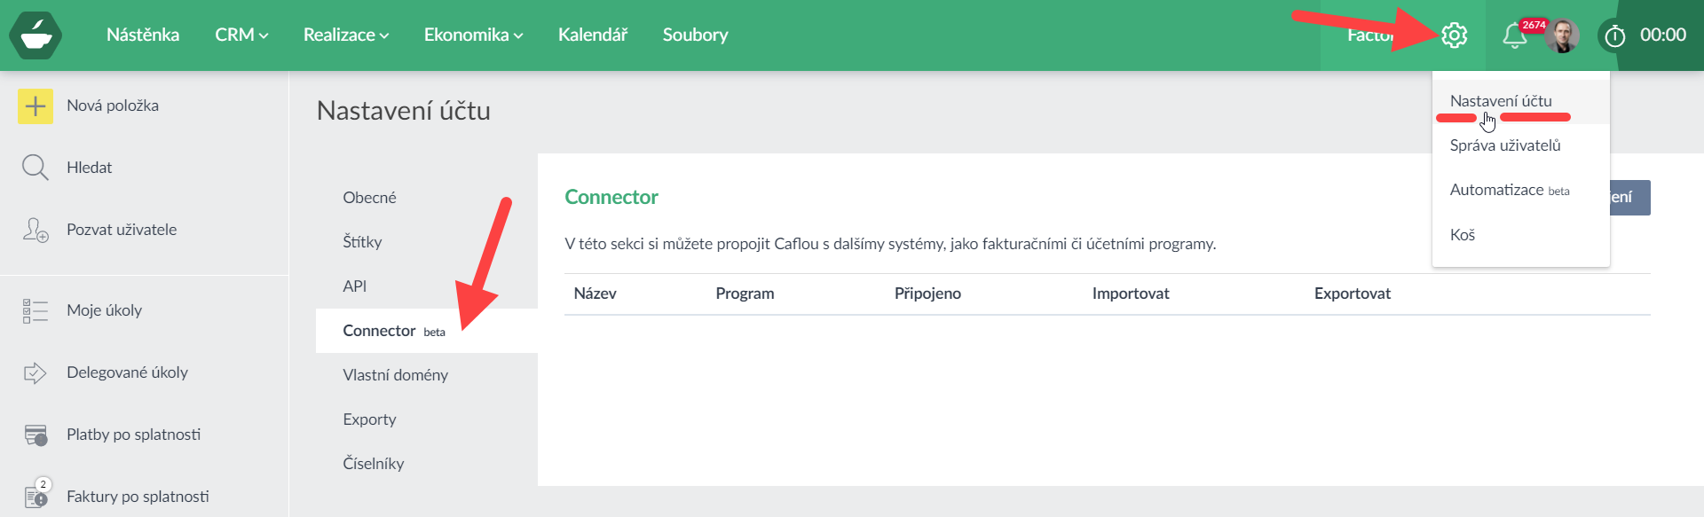Expand the CRM dropdown menu
Image resolution: width=1704 pixels, height=517 pixels.
[x=241, y=35]
